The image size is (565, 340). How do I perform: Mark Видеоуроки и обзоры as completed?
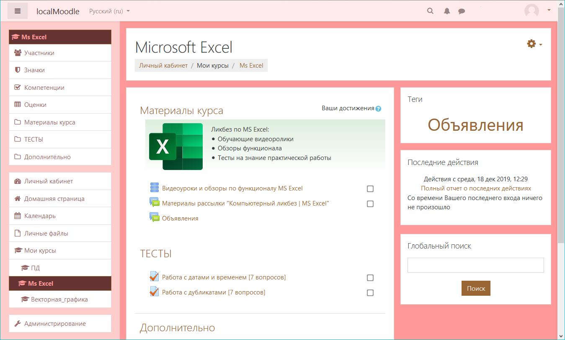click(x=370, y=189)
